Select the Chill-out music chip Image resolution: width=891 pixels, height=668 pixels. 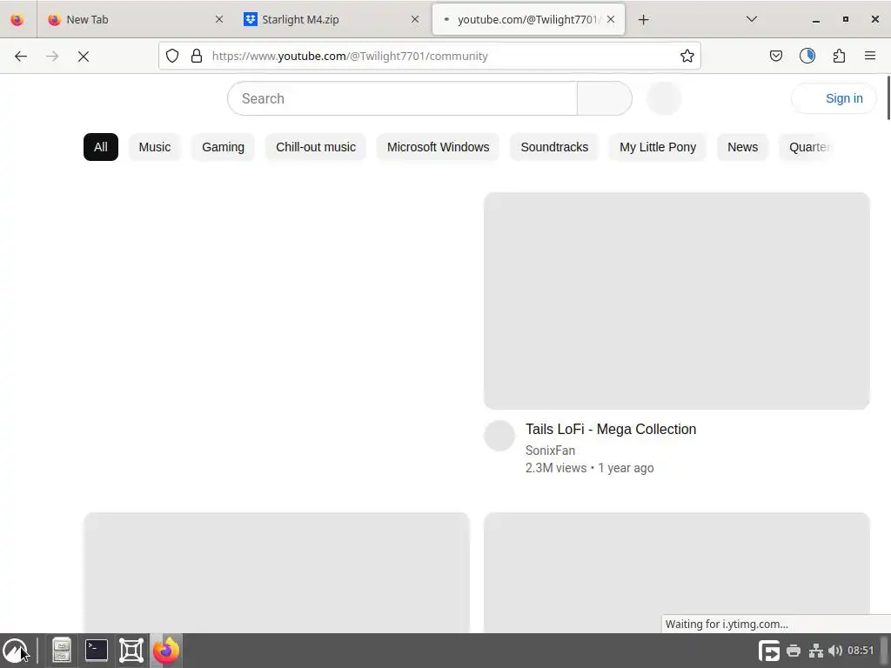tap(316, 147)
